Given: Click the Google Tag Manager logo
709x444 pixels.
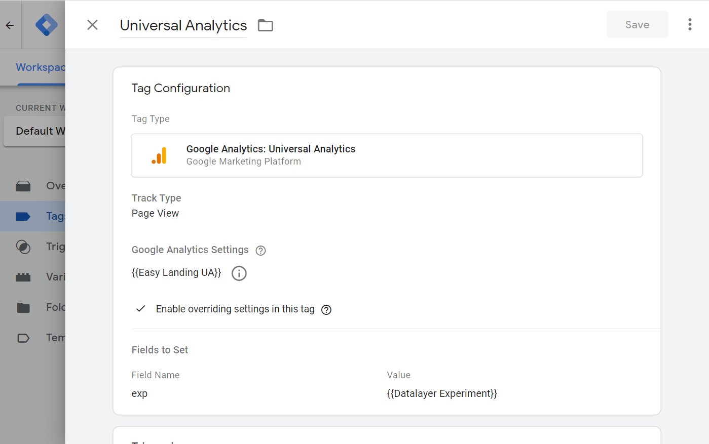Looking at the screenshot, I should pyautogui.click(x=46, y=25).
